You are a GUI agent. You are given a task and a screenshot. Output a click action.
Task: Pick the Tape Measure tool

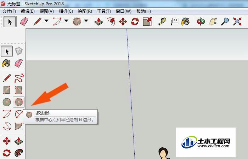(162, 22)
